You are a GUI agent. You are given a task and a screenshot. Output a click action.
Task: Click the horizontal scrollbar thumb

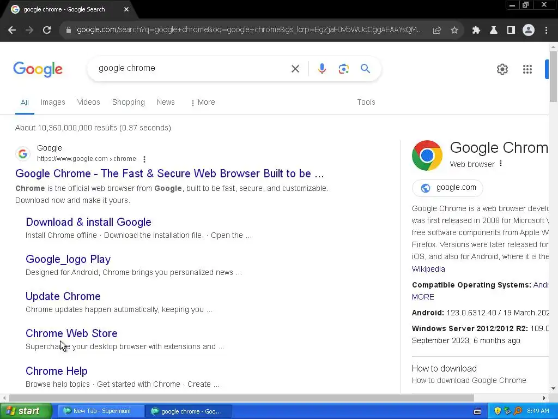point(241,398)
